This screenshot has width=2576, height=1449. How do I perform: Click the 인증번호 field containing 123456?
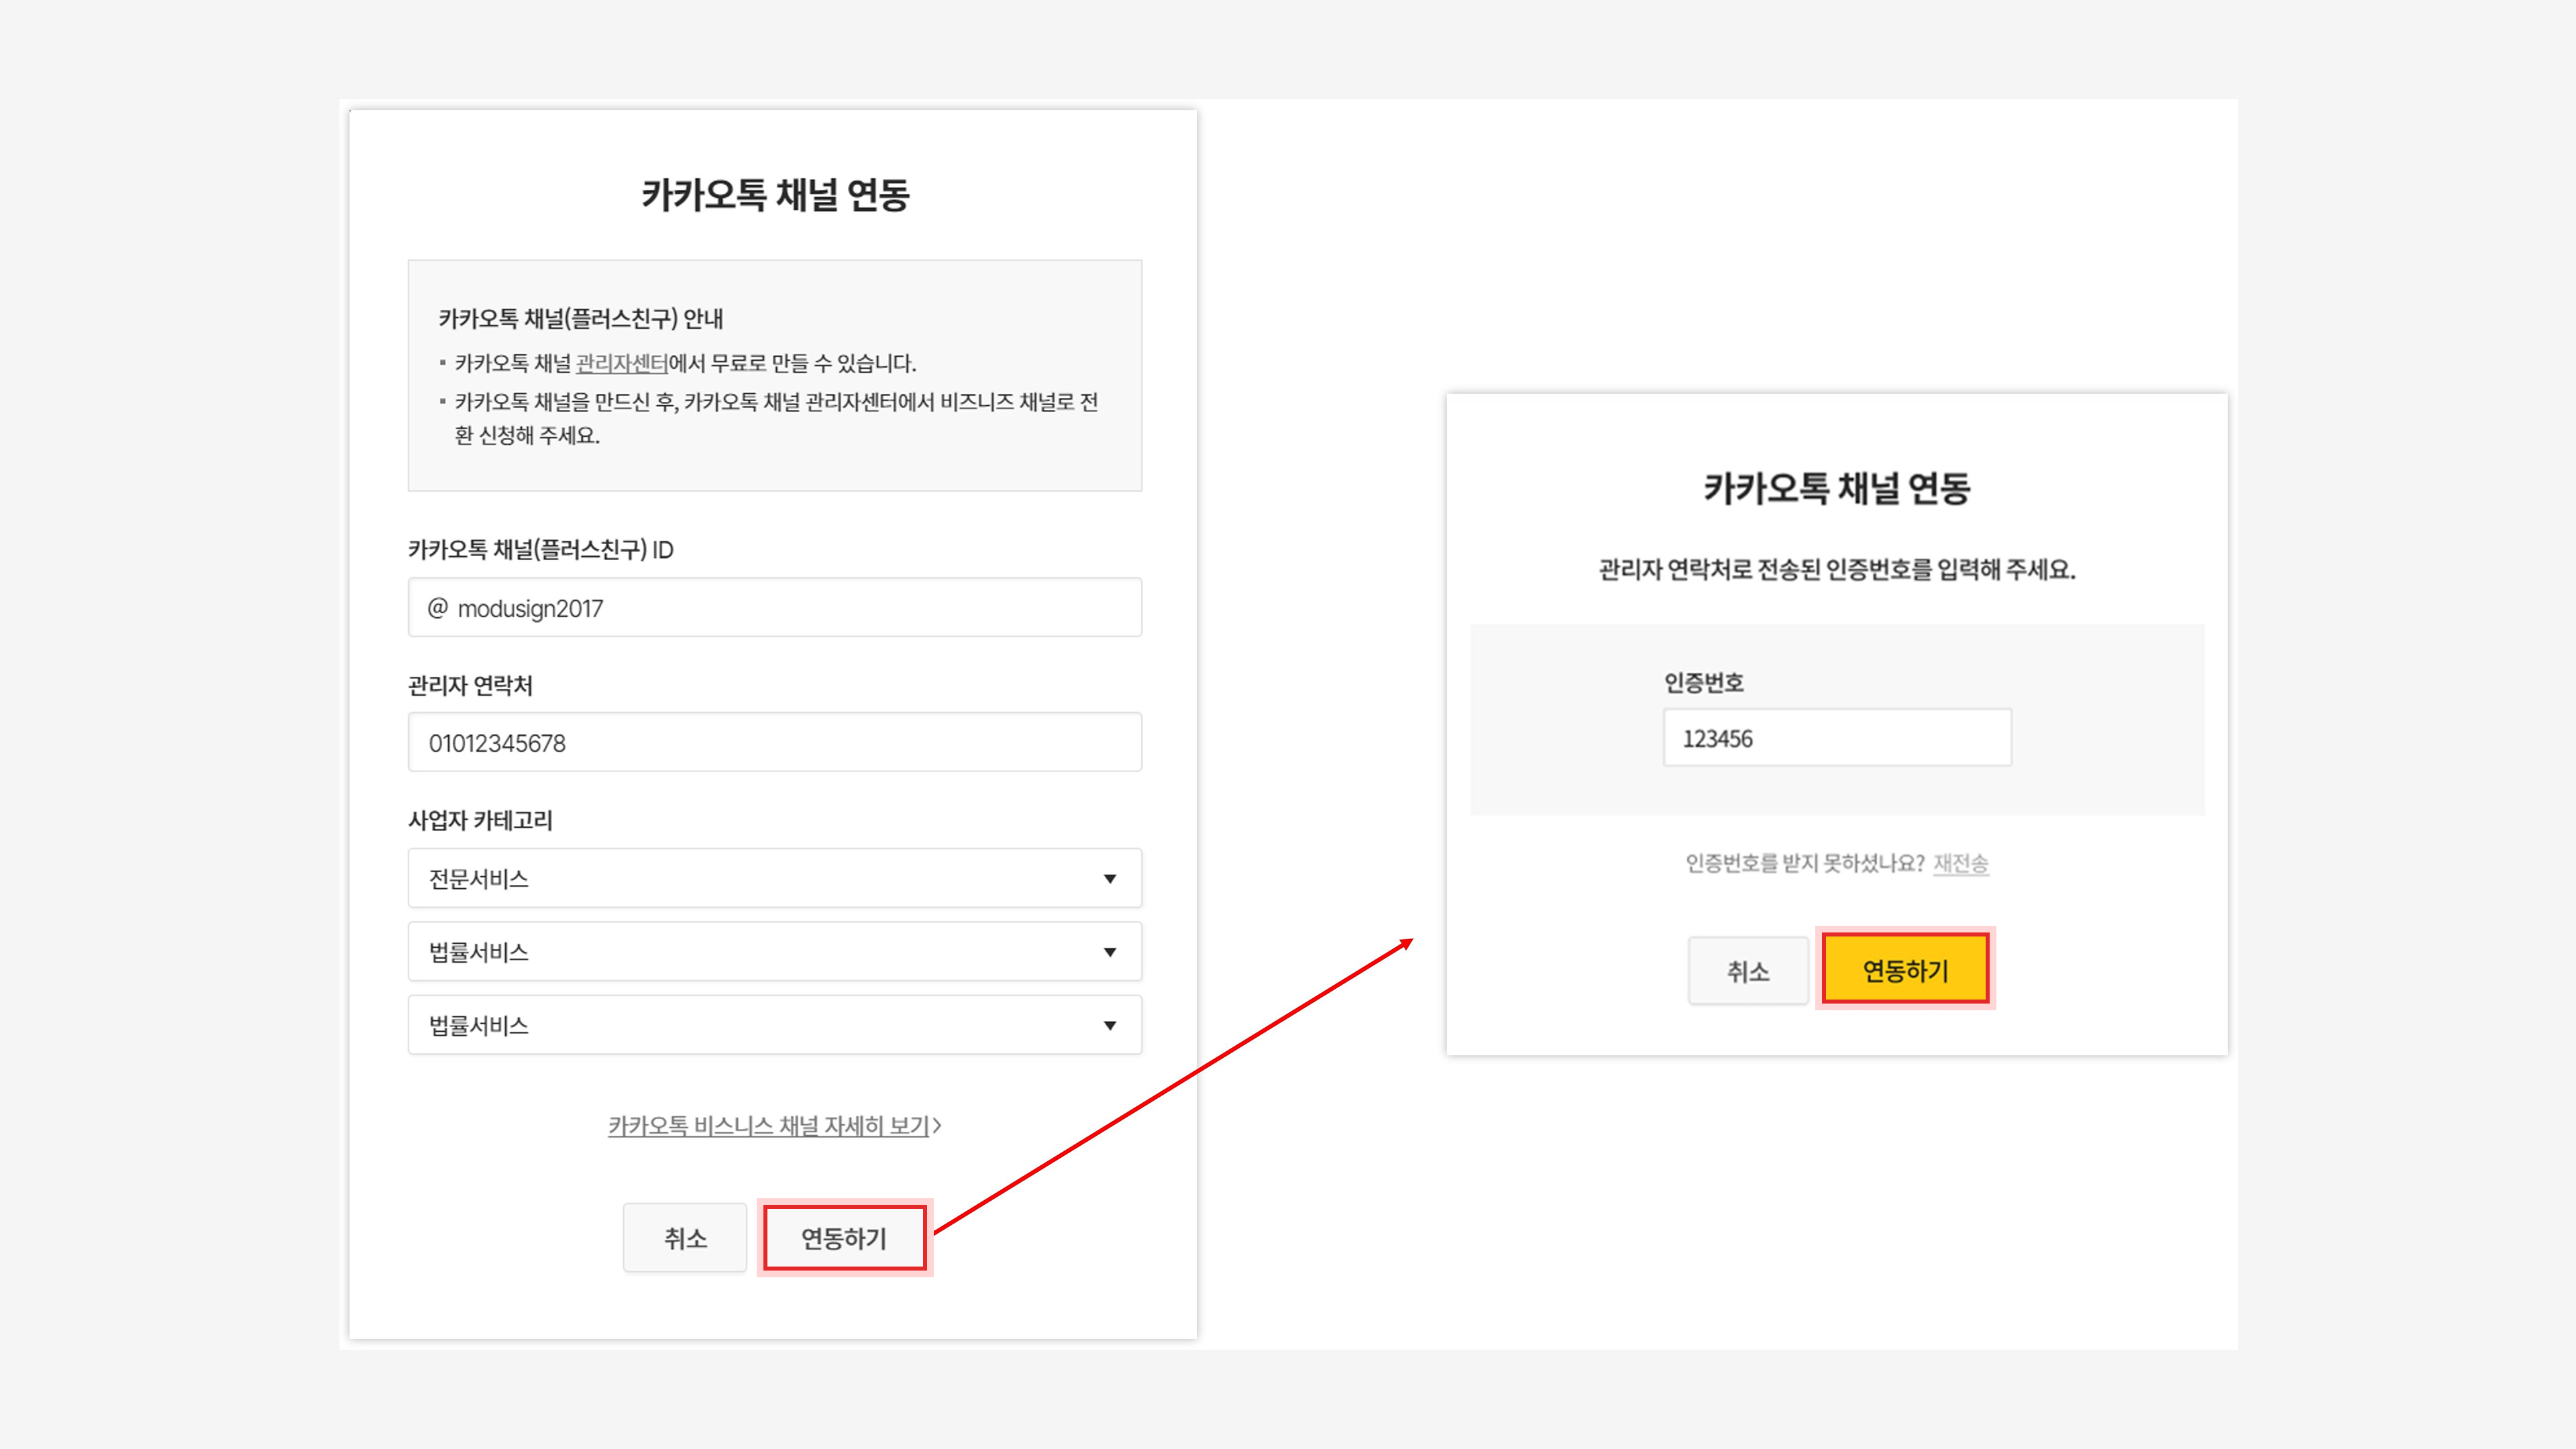coord(1837,738)
